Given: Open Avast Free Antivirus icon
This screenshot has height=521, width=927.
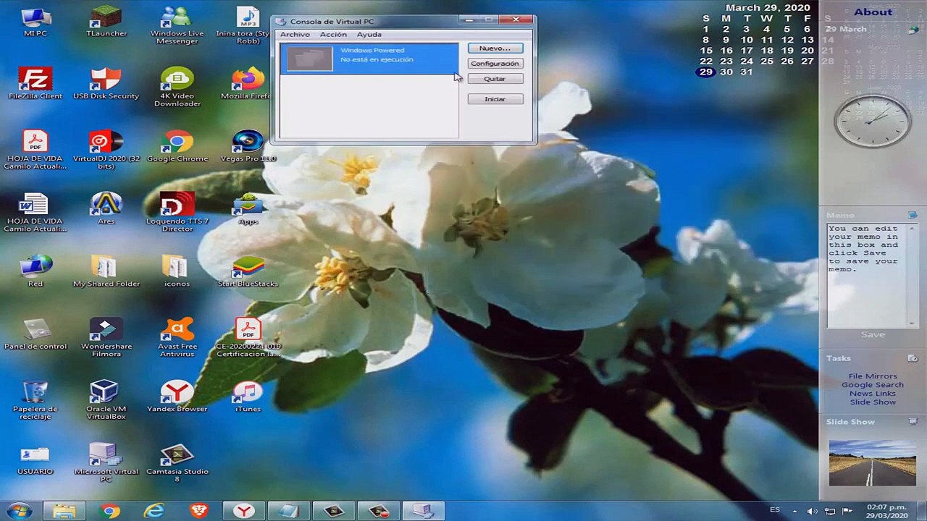Looking at the screenshot, I should (x=177, y=338).
